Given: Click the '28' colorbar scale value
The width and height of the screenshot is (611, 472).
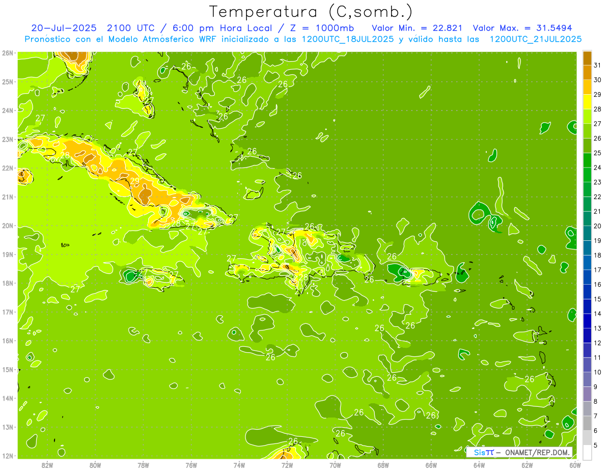Looking at the screenshot, I should pyautogui.click(x=598, y=109).
